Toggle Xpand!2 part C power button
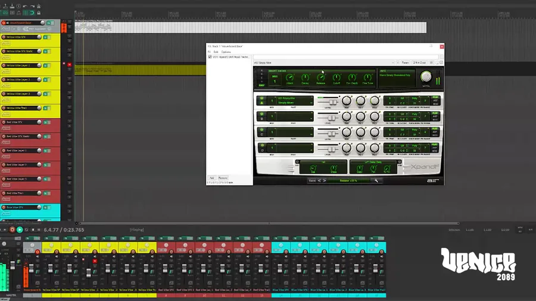The width and height of the screenshot is (536, 301). (x=262, y=130)
